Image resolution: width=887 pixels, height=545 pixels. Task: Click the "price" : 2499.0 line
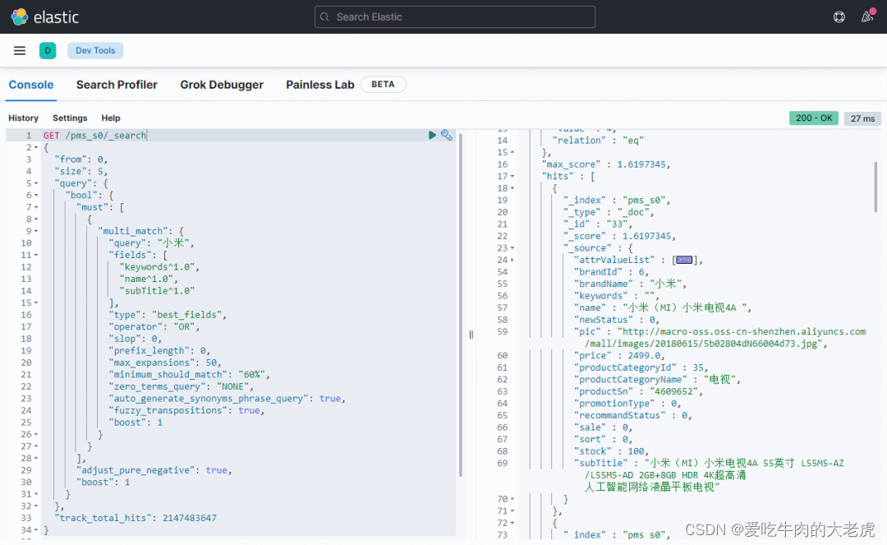coord(619,355)
